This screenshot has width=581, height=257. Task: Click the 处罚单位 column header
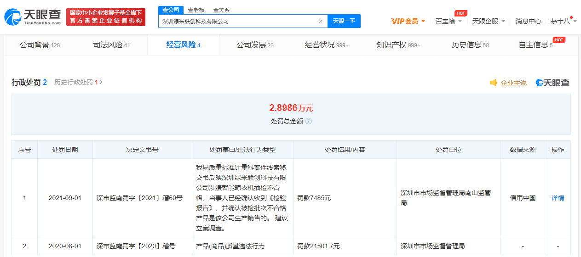coord(449,150)
